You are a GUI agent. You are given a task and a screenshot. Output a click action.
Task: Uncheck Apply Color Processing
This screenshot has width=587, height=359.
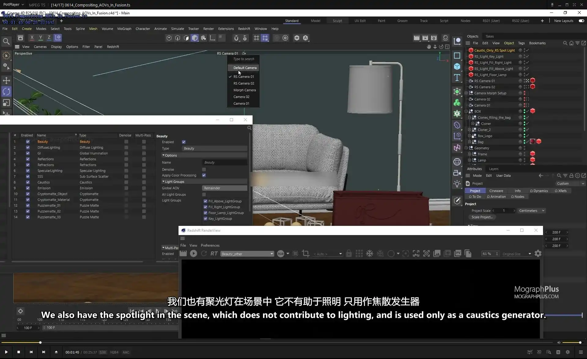tap(204, 175)
